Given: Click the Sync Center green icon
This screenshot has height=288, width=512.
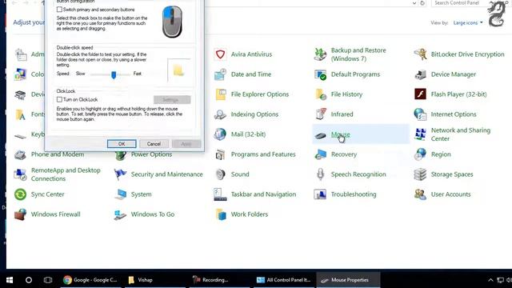Looking at the screenshot, I should tap(20, 194).
